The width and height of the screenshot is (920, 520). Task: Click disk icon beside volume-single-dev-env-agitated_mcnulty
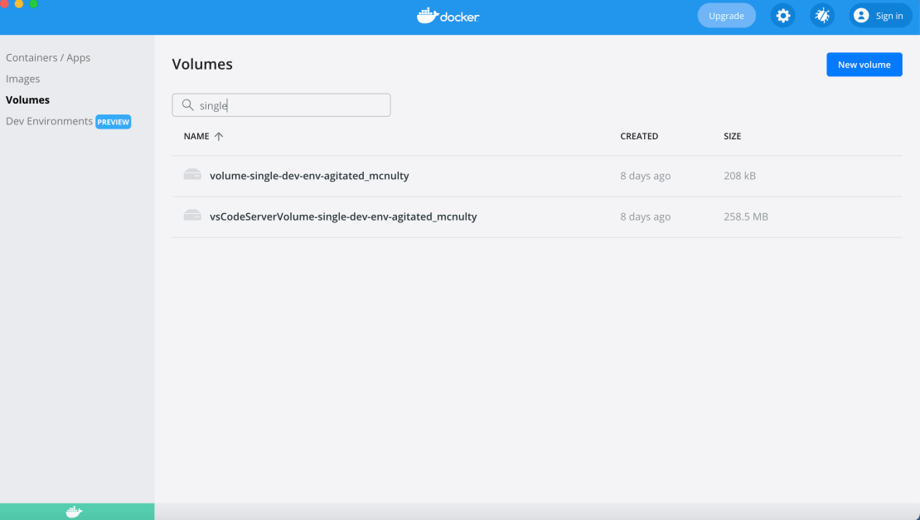pos(192,175)
